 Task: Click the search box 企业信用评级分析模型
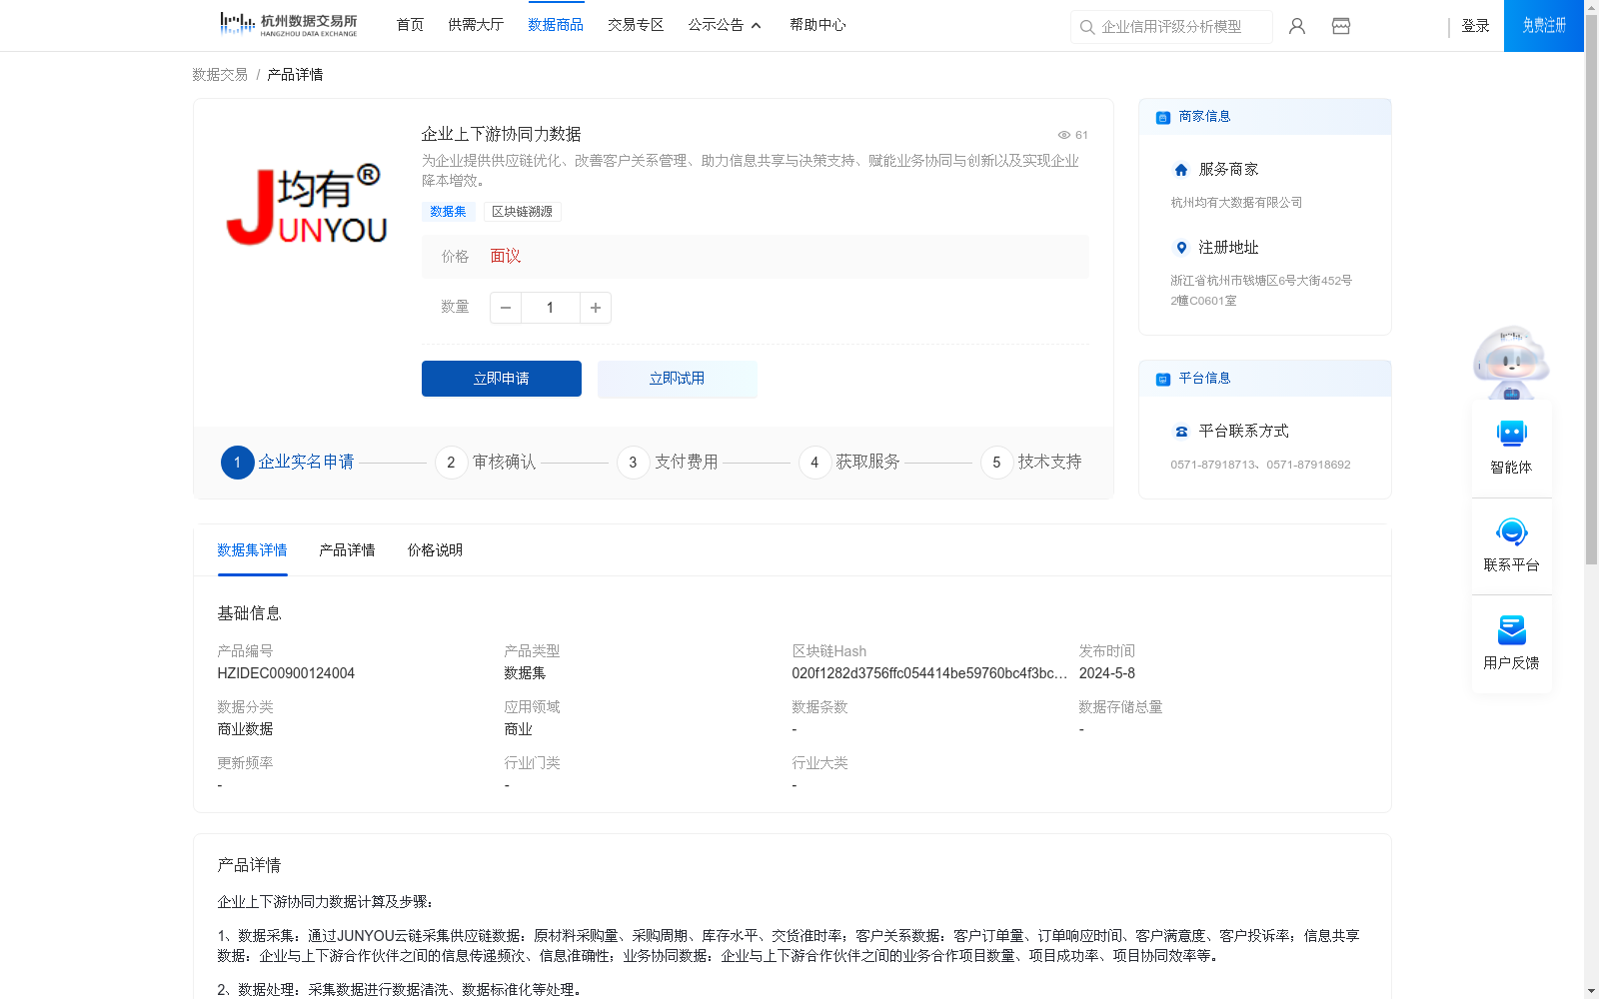point(1171,27)
